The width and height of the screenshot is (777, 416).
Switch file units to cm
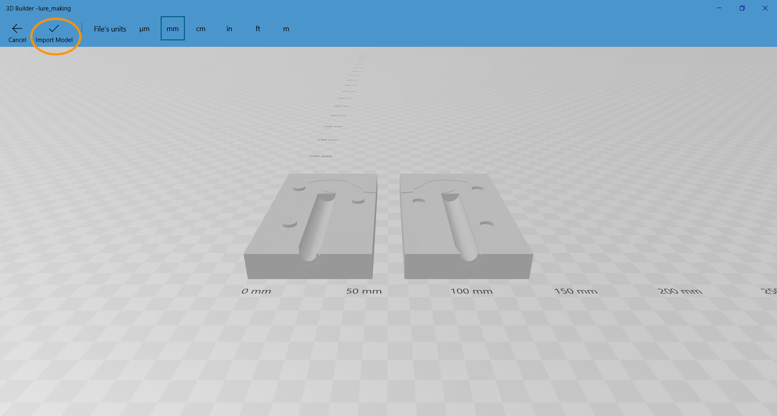201,29
